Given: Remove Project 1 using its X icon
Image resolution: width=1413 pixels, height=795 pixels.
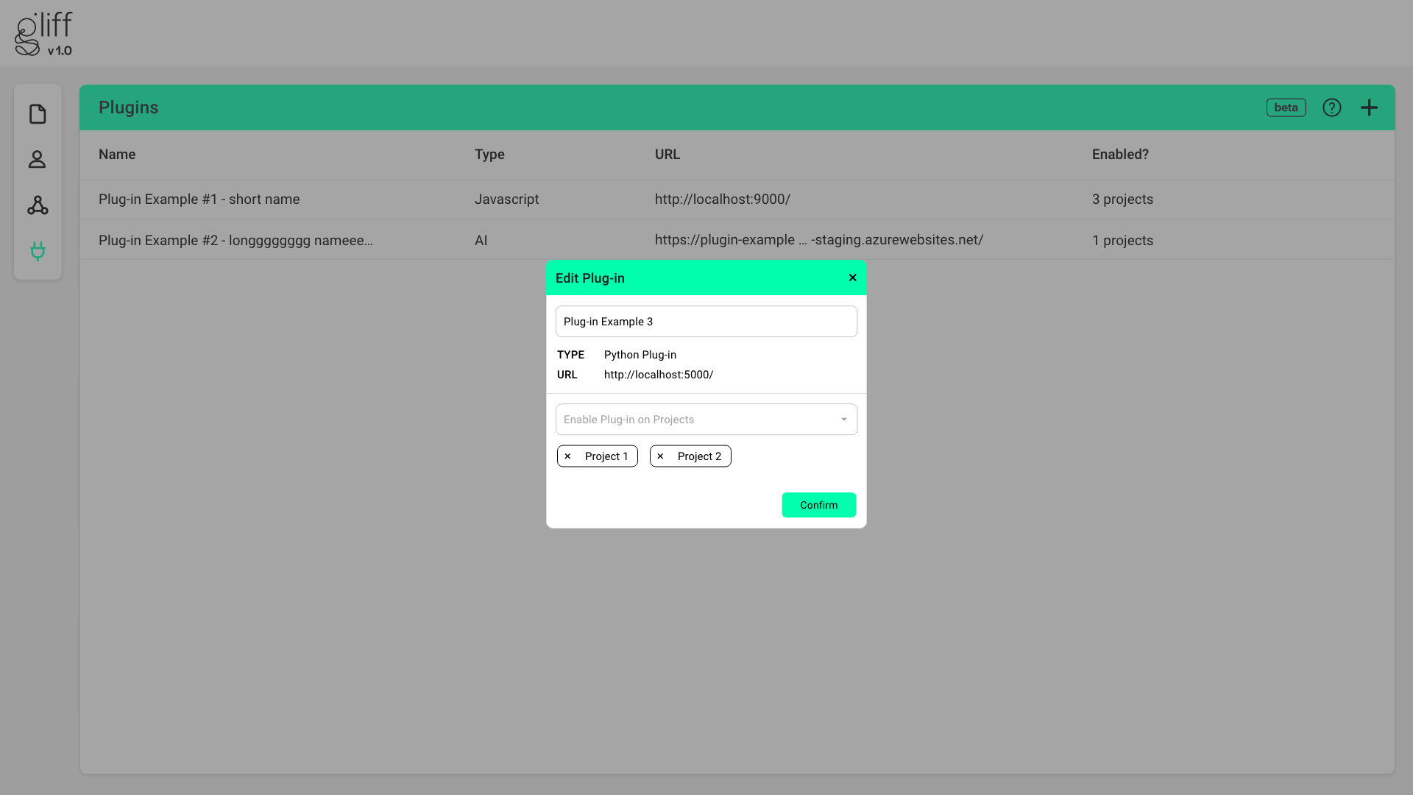Looking at the screenshot, I should (x=568, y=456).
